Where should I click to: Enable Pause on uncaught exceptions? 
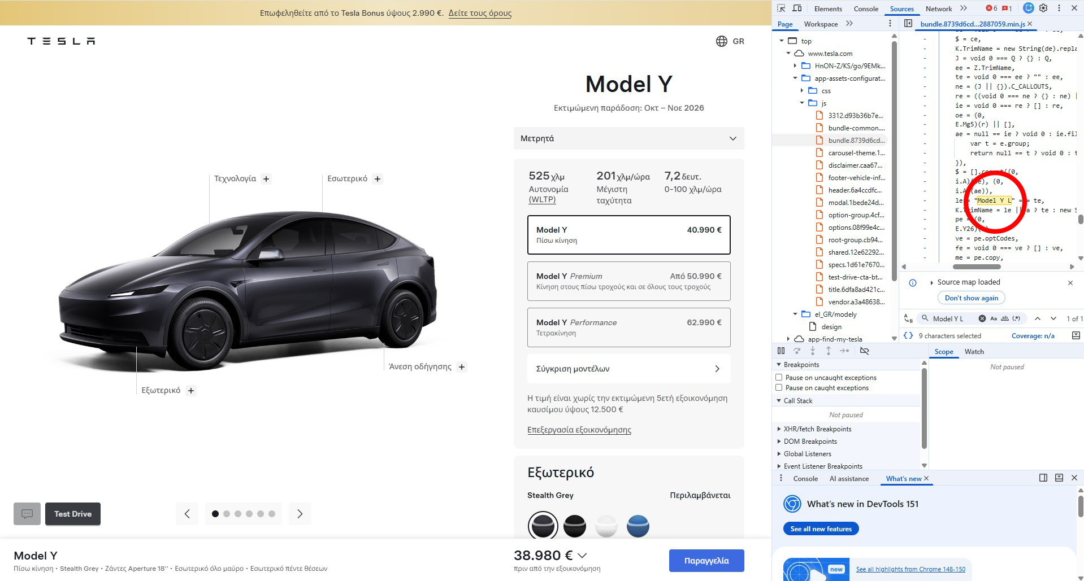pos(779,377)
